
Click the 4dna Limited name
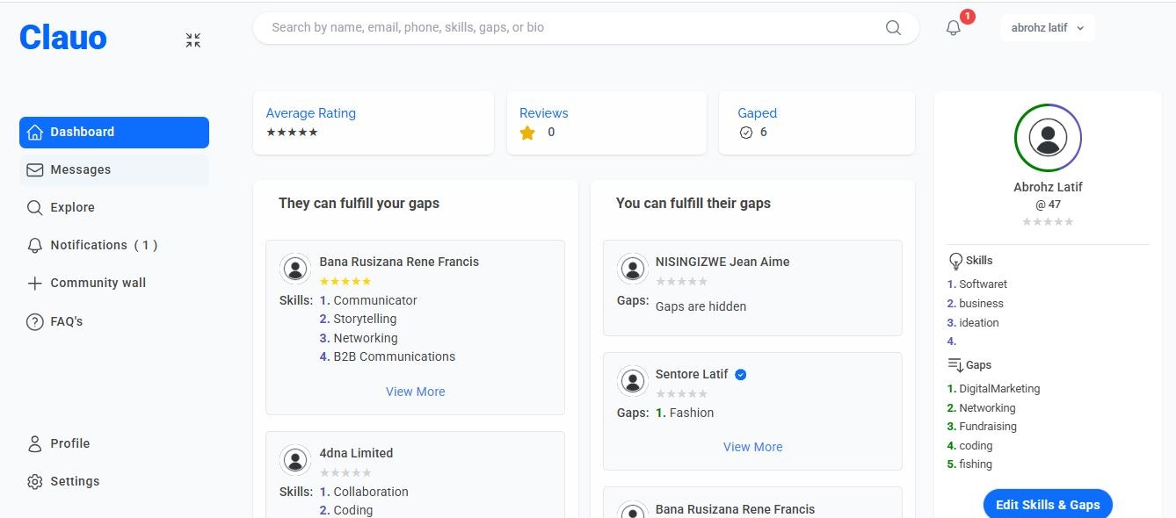pos(356,454)
